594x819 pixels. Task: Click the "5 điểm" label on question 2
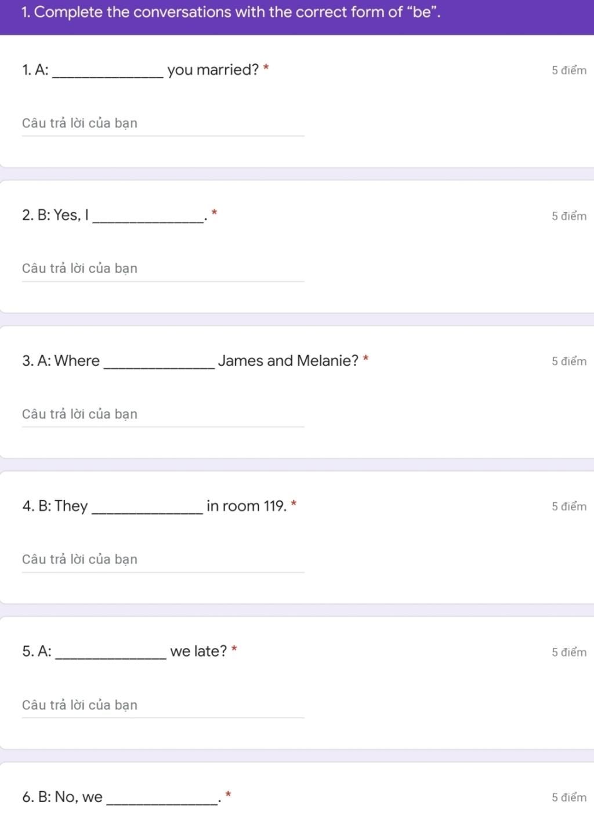569,216
